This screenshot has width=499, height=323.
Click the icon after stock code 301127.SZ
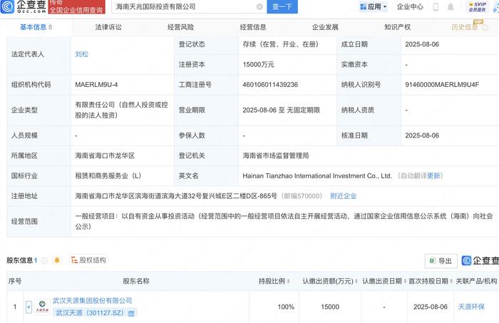point(130,314)
